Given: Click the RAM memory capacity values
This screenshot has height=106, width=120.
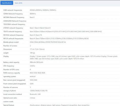Looking at the screenshot, I should pyautogui.click(x=37, y=73).
